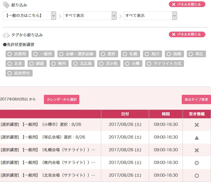
Task: Open the middle すべて表示 dropdown
Action: point(90,16)
